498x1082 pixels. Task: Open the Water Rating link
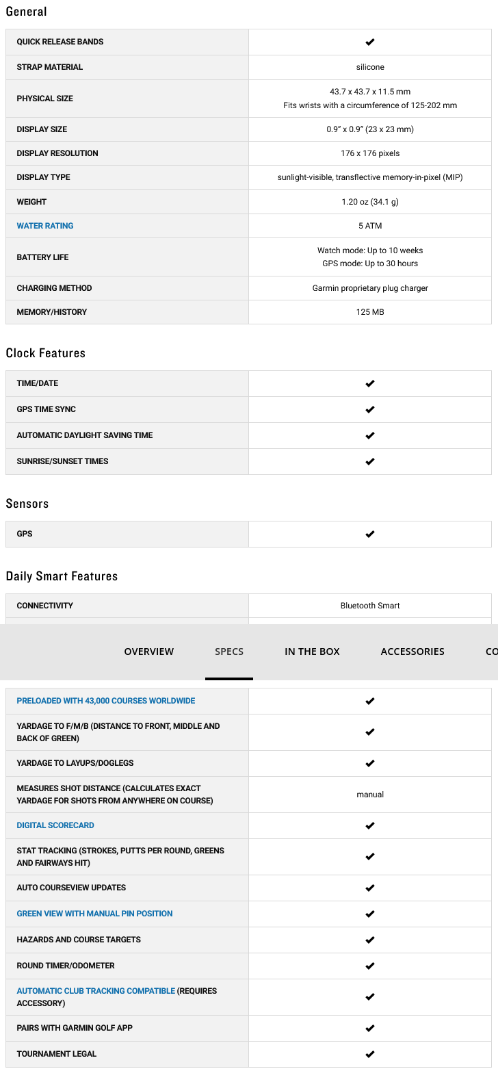click(45, 226)
